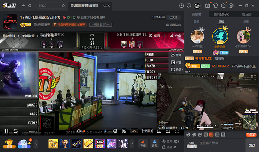Select the 日榜 daily ranking tab
This screenshot has width=259, height=152.
tap(196, 21)
